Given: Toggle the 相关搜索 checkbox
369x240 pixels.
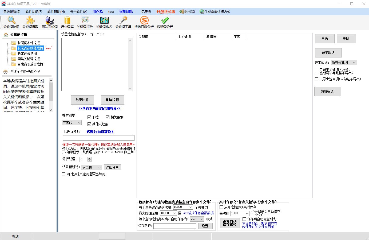Looking at the screenshot, I should click(x=108, y=117).
